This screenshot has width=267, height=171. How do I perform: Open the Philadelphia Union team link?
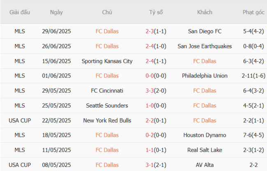[x=205, y=76]
